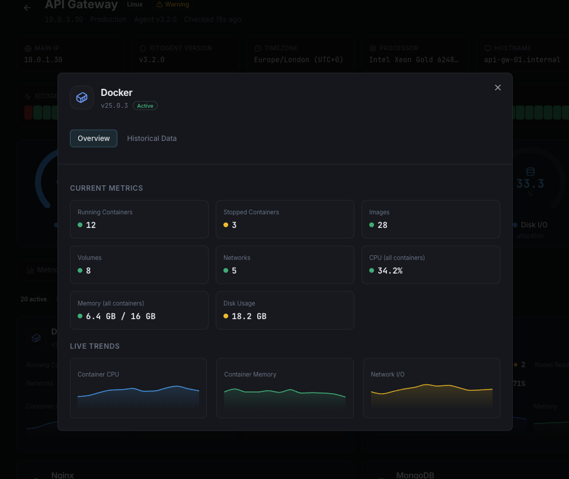The width and height of the screenshot is (569, 479).
Task: Click the back arrow beside API Gateway
Action: click(26, 7)
